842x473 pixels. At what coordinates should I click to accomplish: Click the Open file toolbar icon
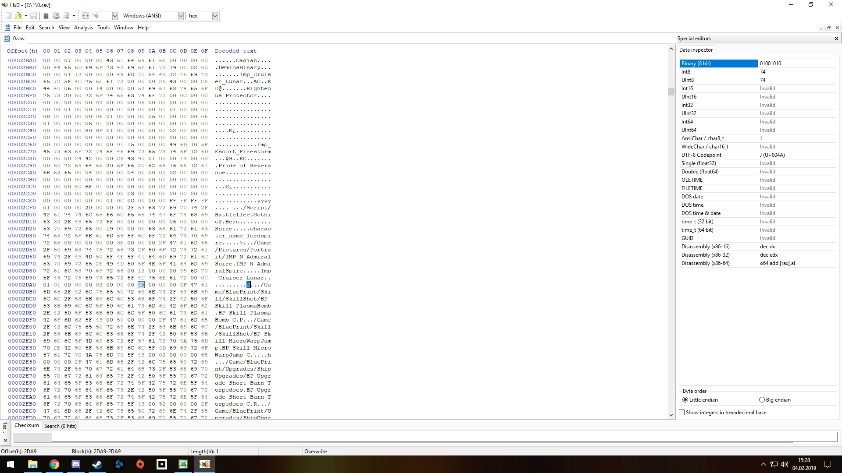(18, 16)
